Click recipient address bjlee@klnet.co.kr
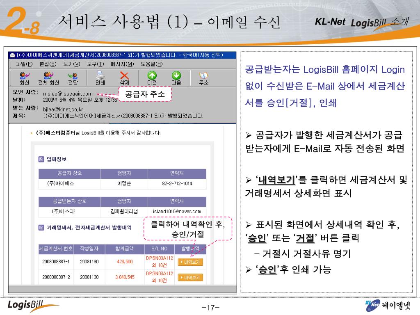Screen dimensions: 420x315 [63, 109]
